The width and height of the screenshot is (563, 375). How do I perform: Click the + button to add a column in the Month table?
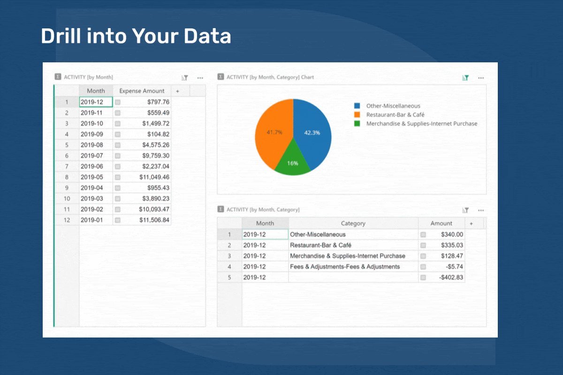(178, 90)
